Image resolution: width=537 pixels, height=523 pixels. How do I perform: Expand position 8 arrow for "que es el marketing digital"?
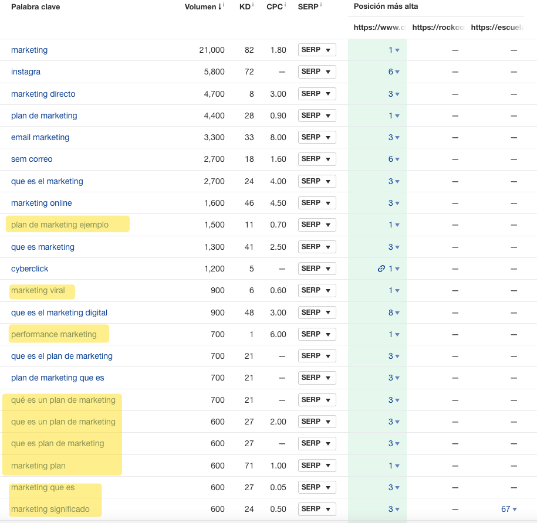tap(397, 313)
